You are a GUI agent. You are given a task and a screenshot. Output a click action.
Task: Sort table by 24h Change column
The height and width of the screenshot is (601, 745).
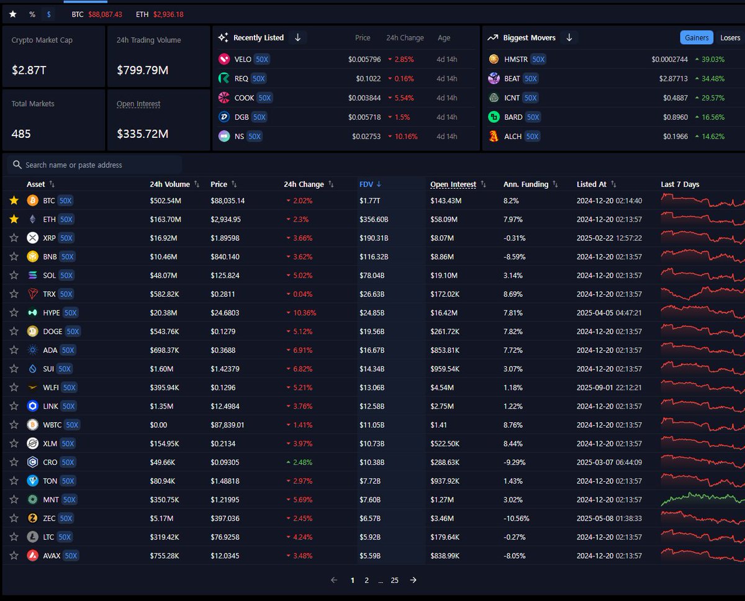pyautogui.click(x=309, y=184)
